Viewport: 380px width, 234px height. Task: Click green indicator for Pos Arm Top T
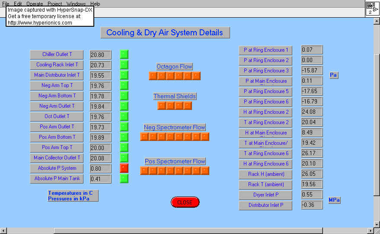tap(124, 147)
